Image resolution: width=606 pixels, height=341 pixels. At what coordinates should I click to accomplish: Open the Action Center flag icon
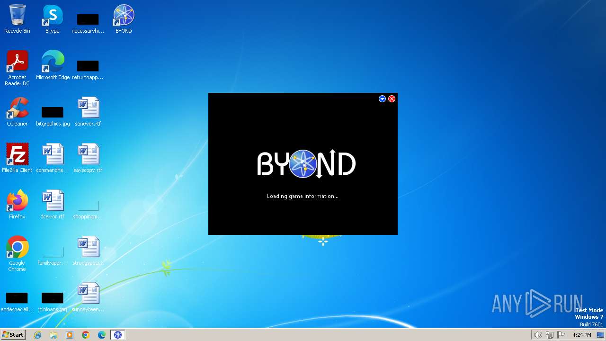pos(561,335)
